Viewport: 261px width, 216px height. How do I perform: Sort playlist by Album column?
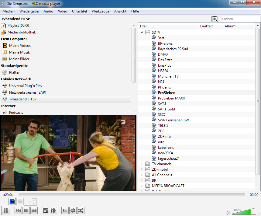(239, 26)
